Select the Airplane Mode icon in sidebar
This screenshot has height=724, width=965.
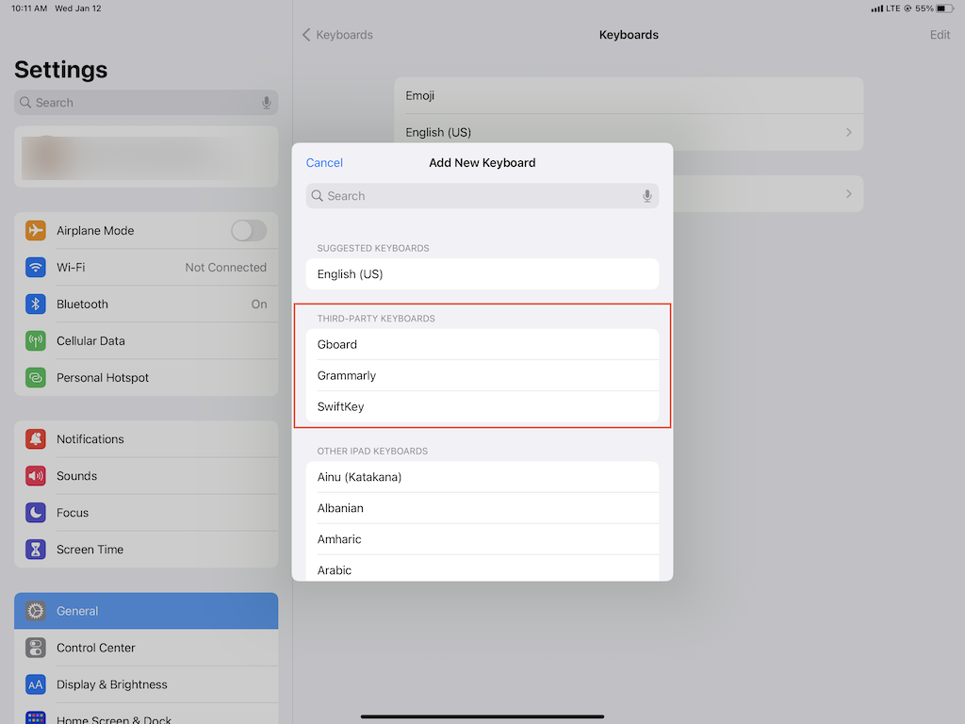35,230
